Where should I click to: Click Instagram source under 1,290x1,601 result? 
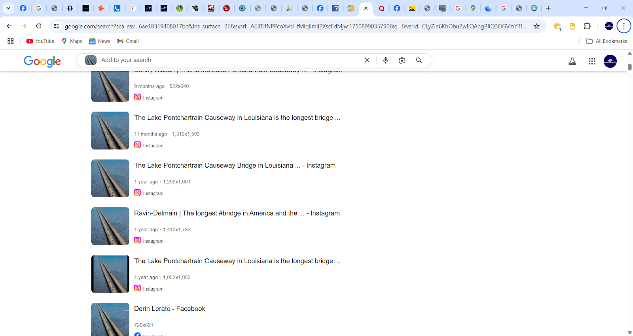click(x=149, y=193)
